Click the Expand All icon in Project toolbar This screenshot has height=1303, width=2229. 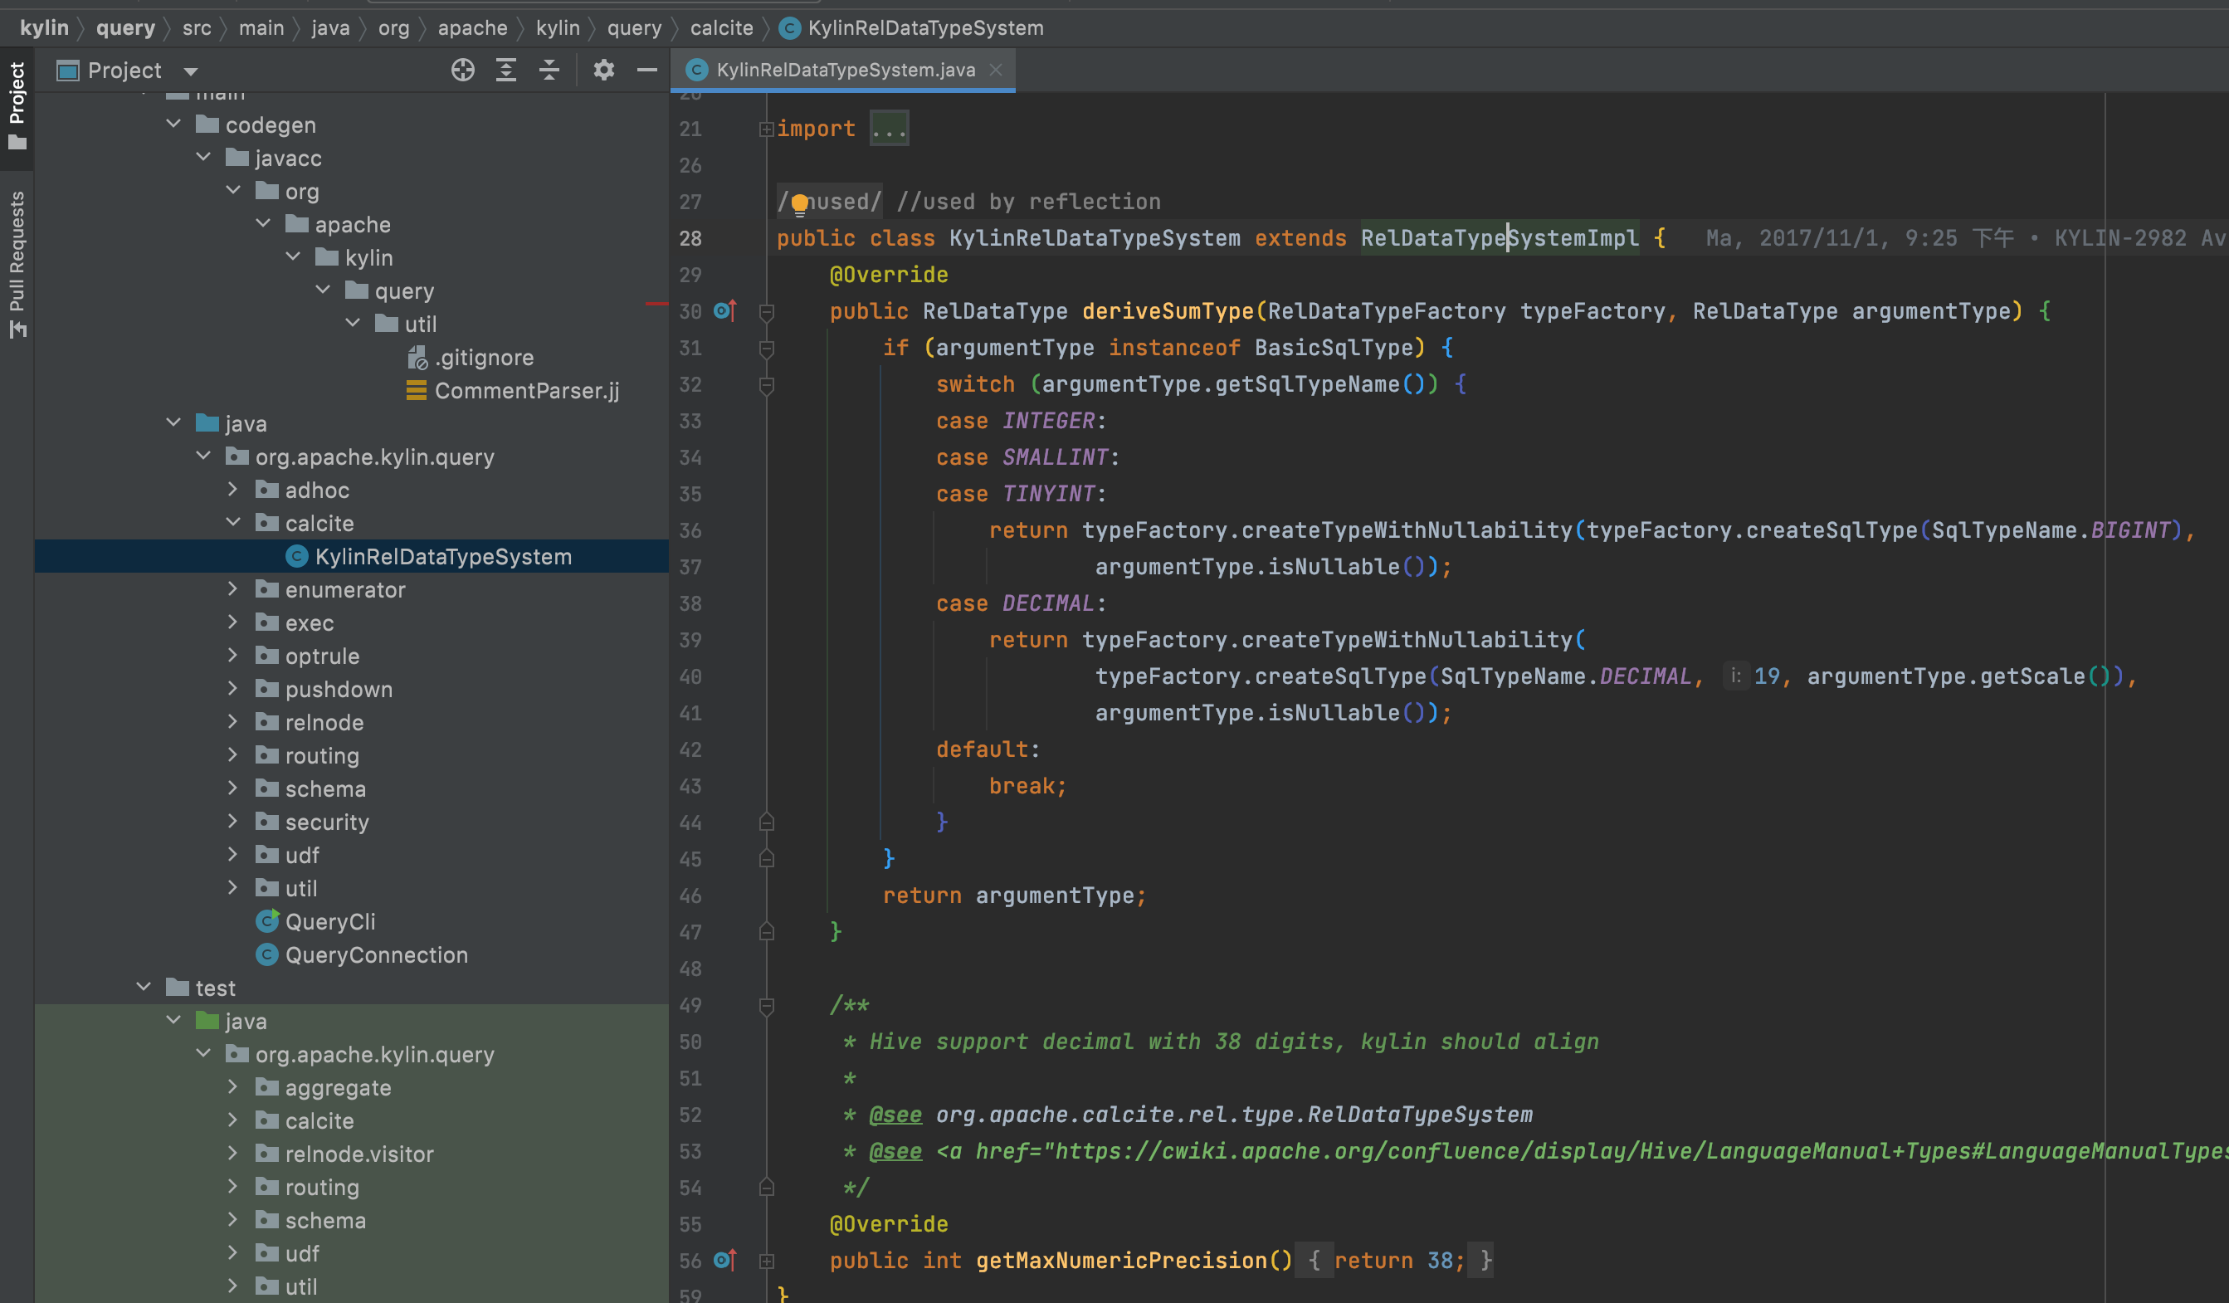[x=506, y=70]
